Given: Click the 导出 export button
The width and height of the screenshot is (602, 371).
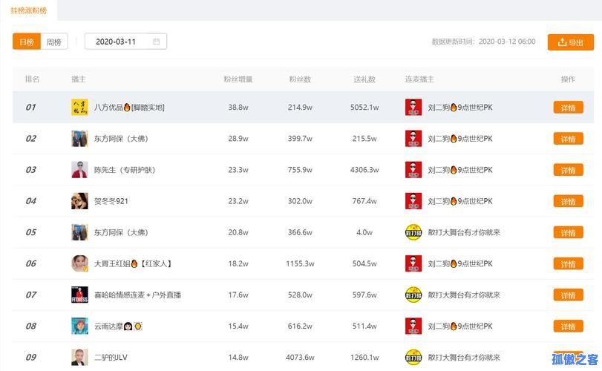Looking at the screenshot, I should click(x=571, y=42).
